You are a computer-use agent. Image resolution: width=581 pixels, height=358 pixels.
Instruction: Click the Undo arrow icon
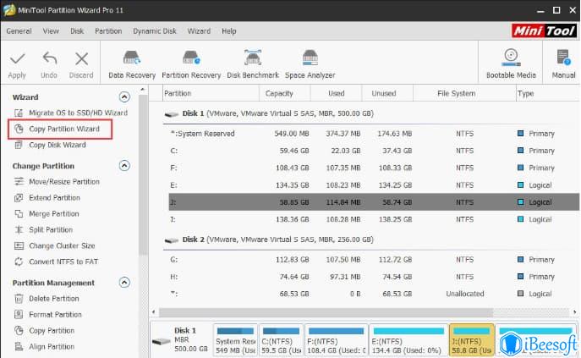pyautogui.click(x=49, y=58)
